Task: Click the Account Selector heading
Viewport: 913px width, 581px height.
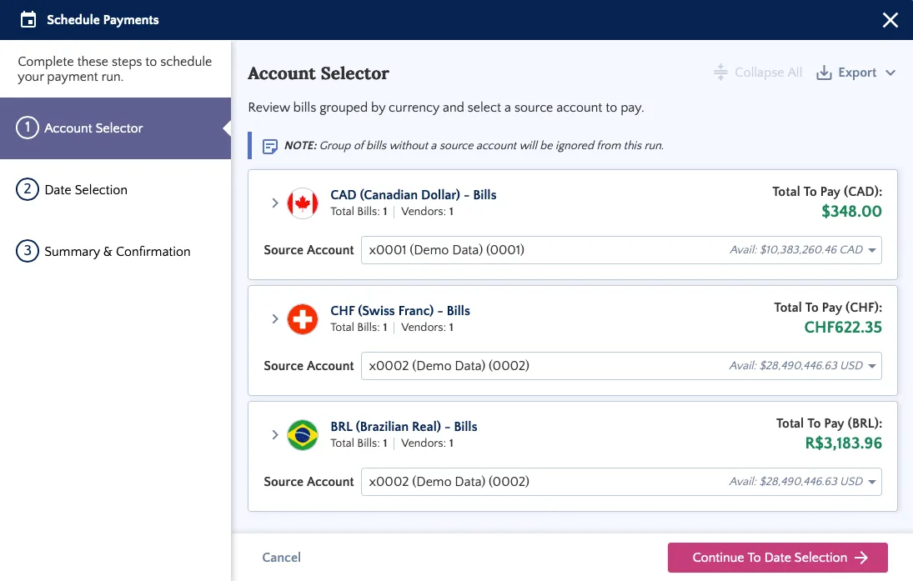Action: [318, 73]
